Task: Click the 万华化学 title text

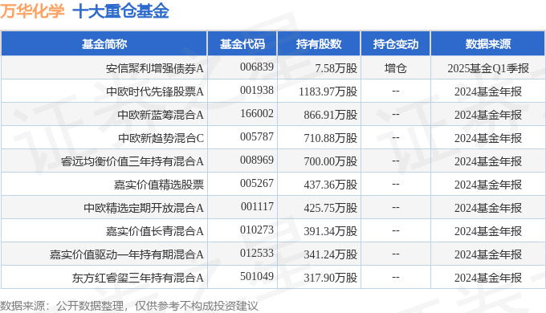Action: tap(32, 10)
